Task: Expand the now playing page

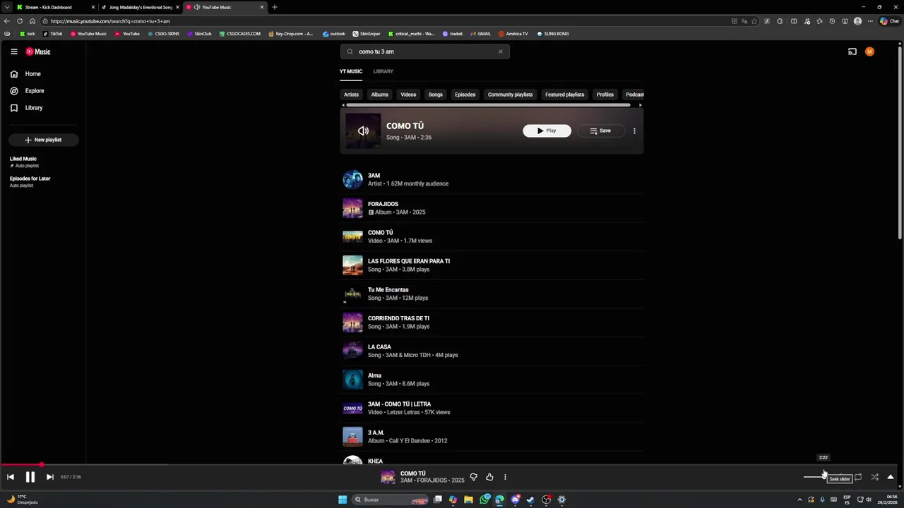Action: (x=891, y=477)
